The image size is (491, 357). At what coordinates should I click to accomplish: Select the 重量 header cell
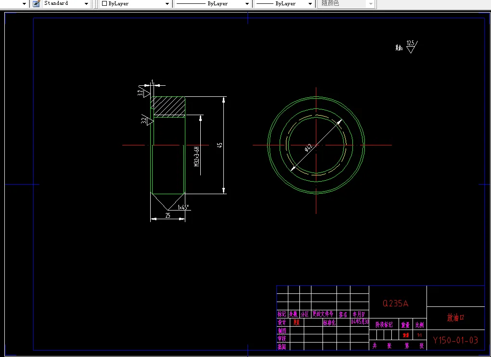405,325
